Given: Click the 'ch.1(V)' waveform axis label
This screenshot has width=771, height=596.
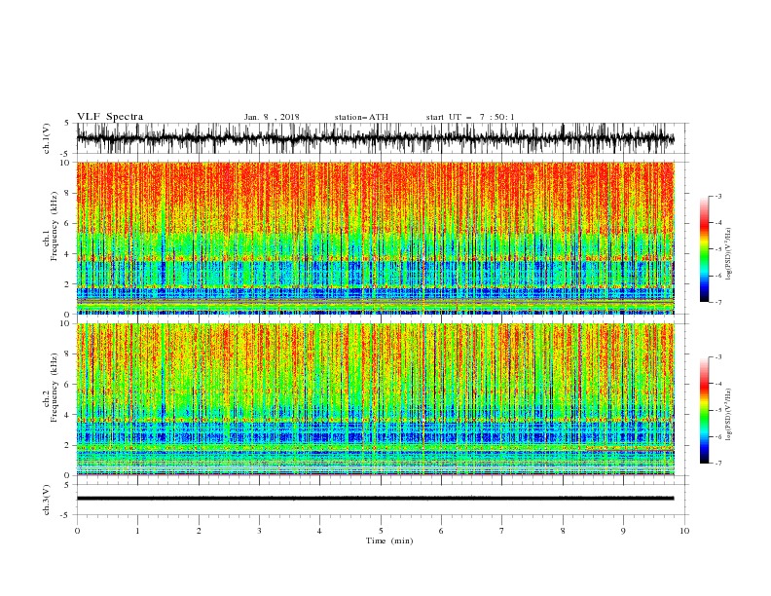Looking at the screenshot, I should (x=47, y=138).
